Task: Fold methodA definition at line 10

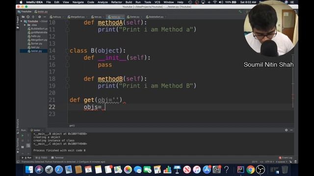Action: [68, 23]
